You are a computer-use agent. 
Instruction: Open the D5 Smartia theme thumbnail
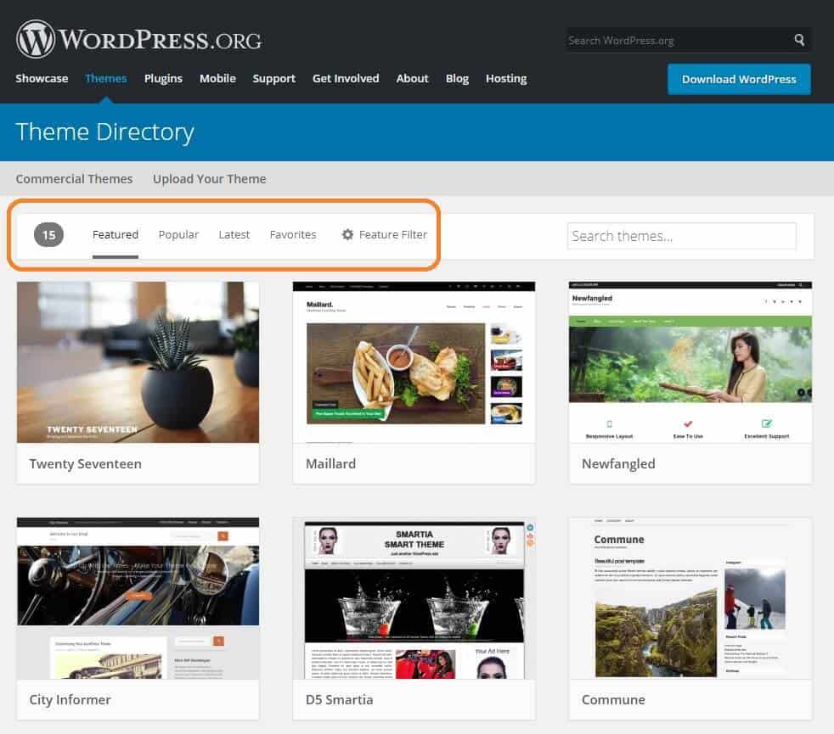(414, 598)
